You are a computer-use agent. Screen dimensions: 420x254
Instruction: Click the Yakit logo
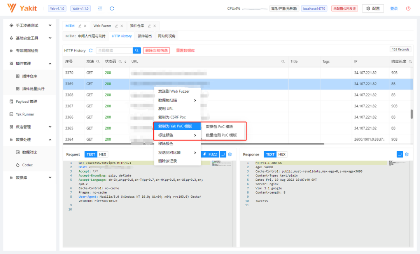click(22, 8)
